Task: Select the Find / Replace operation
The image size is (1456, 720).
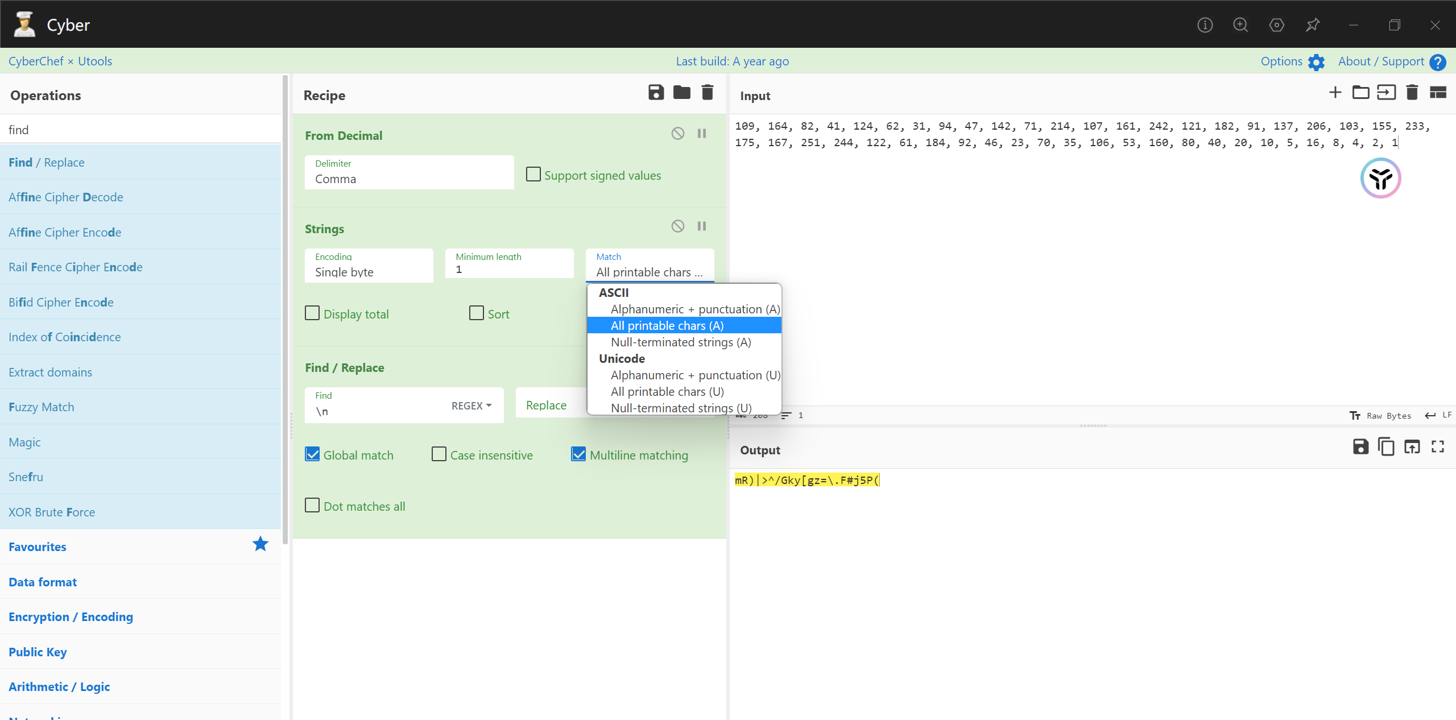Action: 140,162
